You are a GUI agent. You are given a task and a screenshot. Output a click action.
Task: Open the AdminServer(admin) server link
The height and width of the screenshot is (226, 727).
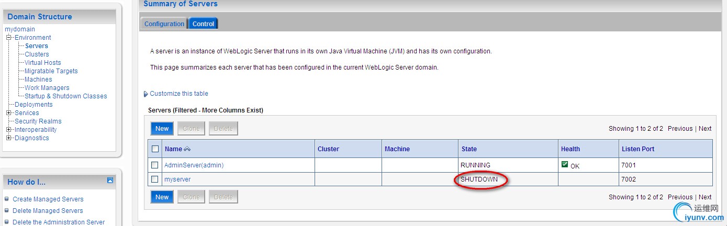pyautogui.click(x=194, y=165)
